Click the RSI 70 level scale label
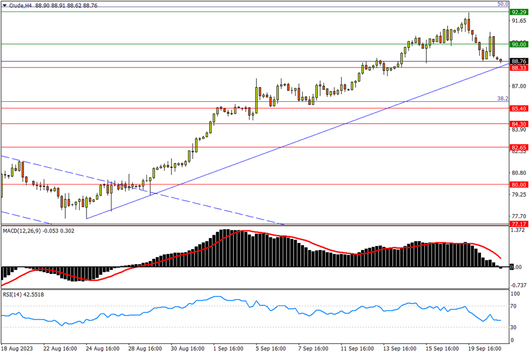Viewport: 531px width, 354px height. pyautogui.click(x=514, y=307)
